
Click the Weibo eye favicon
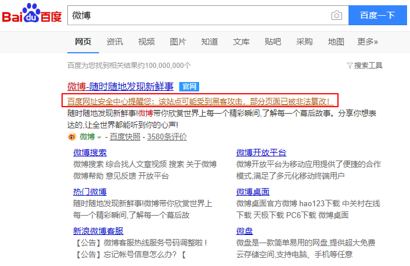(x=72, y=137)
